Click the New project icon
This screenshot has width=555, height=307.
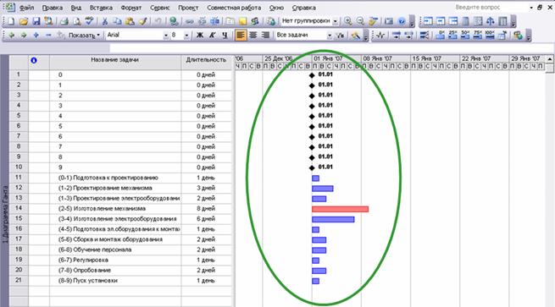tap(11, 21)
